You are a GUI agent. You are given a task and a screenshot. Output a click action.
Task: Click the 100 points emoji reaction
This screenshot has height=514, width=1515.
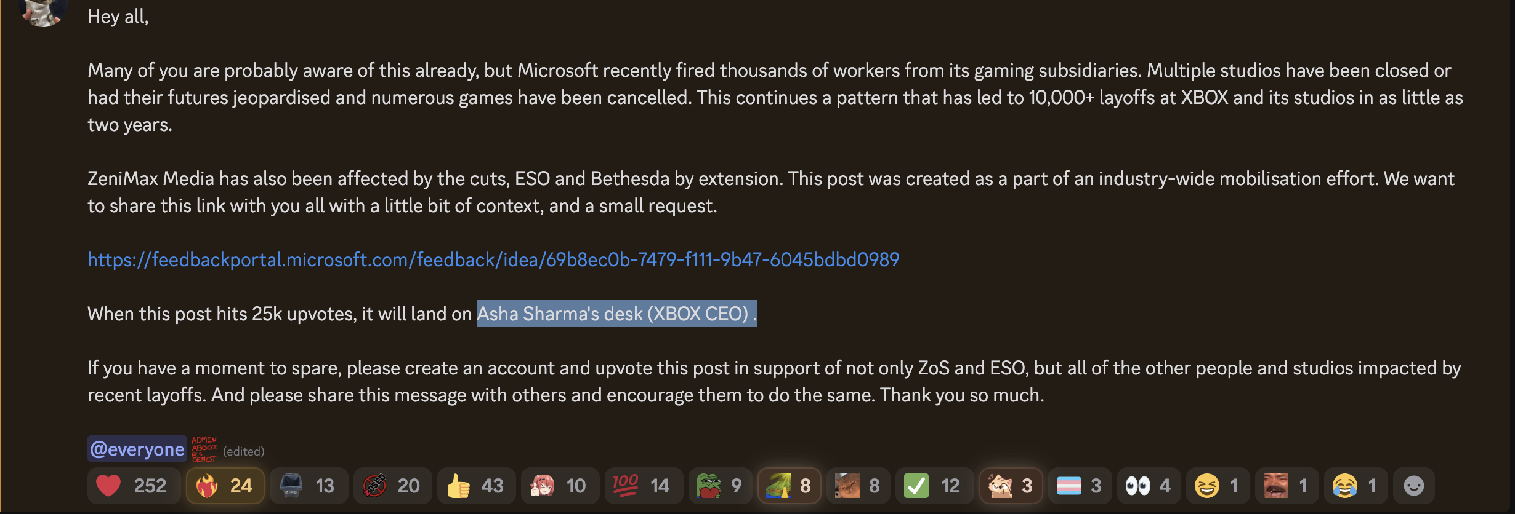coord(644,486)
